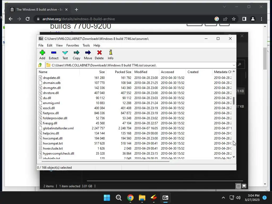Close the Windows 8 build archive tab
Viewport: 272px width, 204px height.
coord(66,10)
